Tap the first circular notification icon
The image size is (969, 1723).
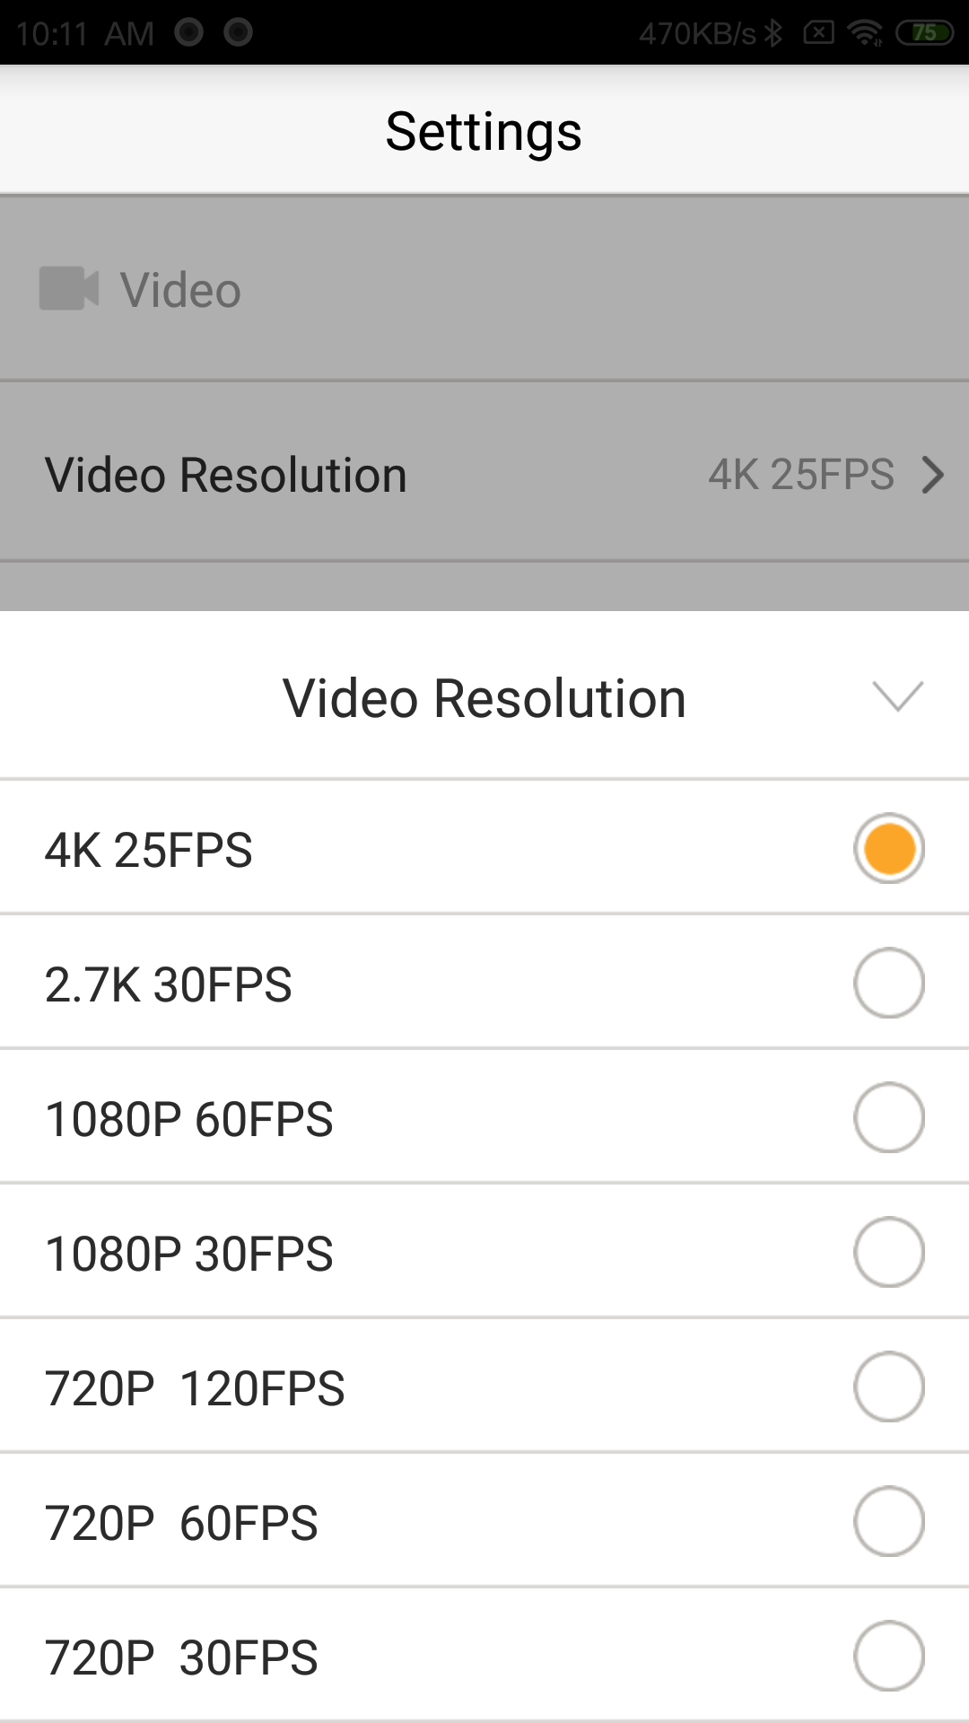[x=188, y=33]
